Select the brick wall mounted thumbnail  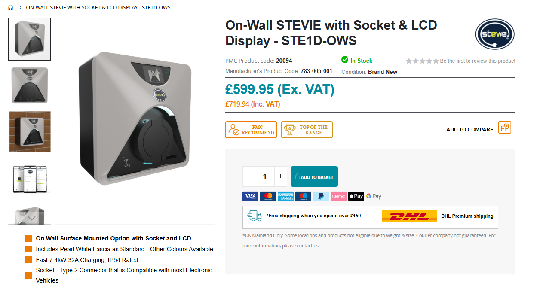click(30, 132)
